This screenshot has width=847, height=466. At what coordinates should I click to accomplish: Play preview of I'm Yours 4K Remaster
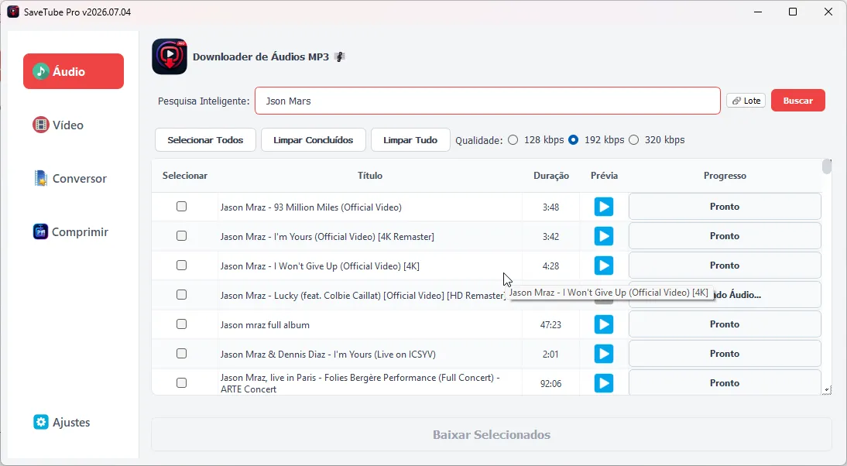[604, 236]
